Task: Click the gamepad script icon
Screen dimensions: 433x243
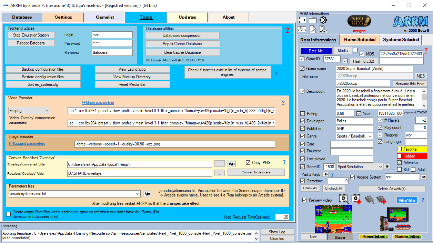Action: (323, 29)
